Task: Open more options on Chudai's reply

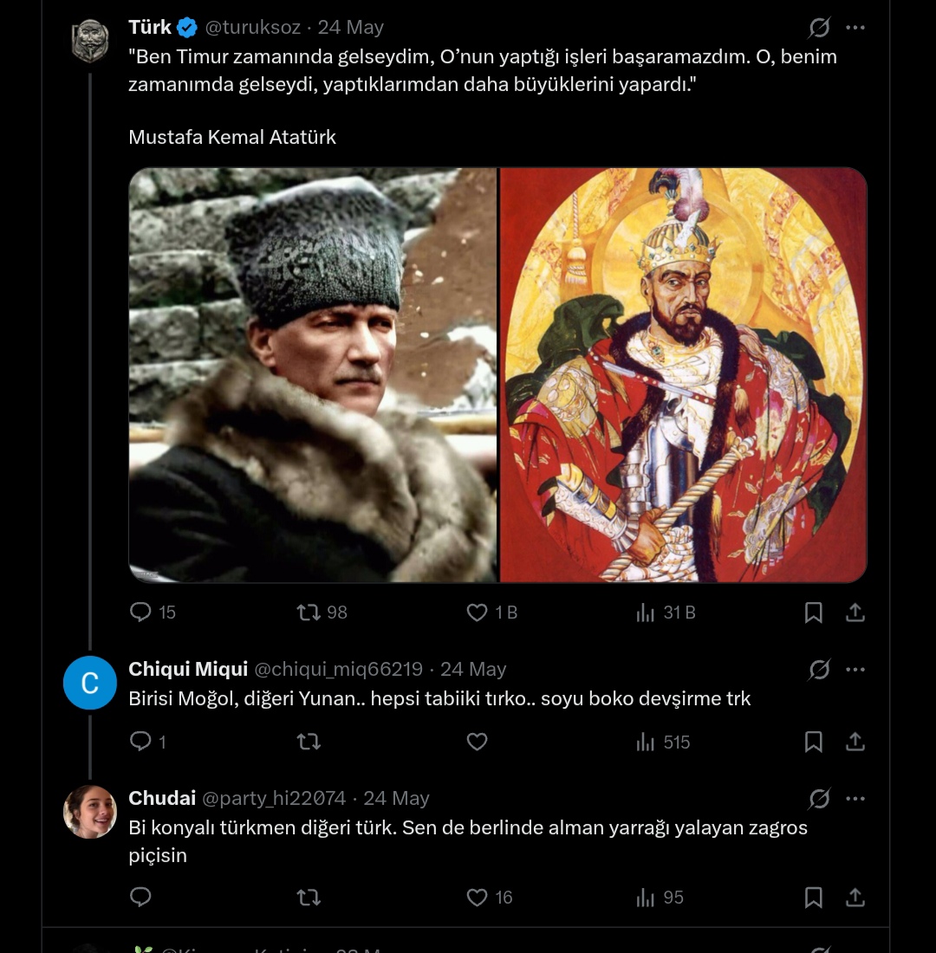Action: (855, 798)
